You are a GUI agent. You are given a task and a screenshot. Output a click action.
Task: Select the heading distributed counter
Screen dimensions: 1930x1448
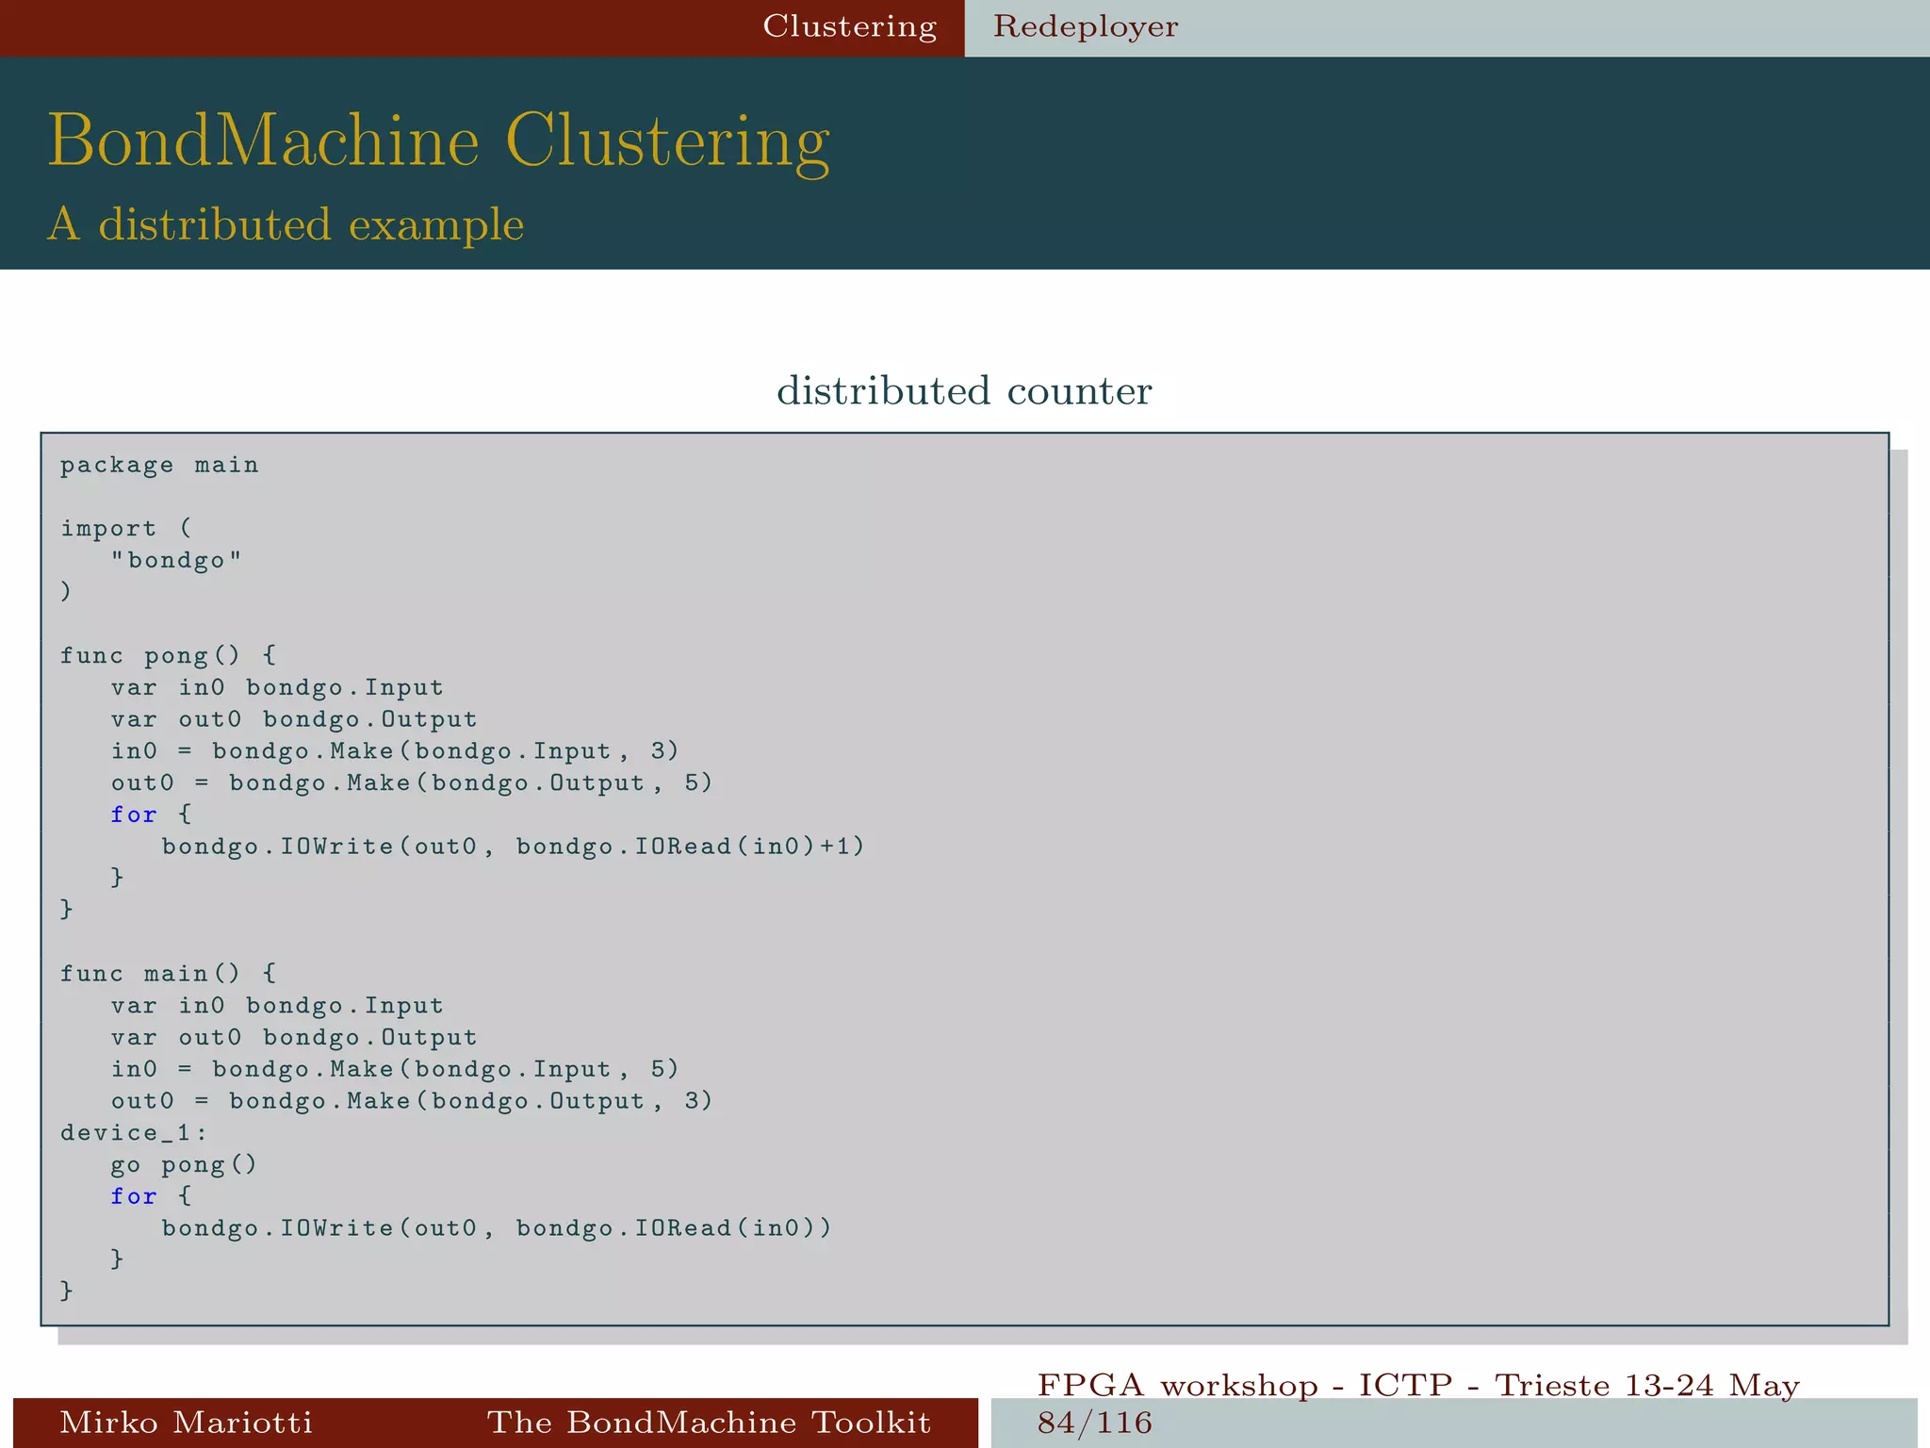coord(964,390)
